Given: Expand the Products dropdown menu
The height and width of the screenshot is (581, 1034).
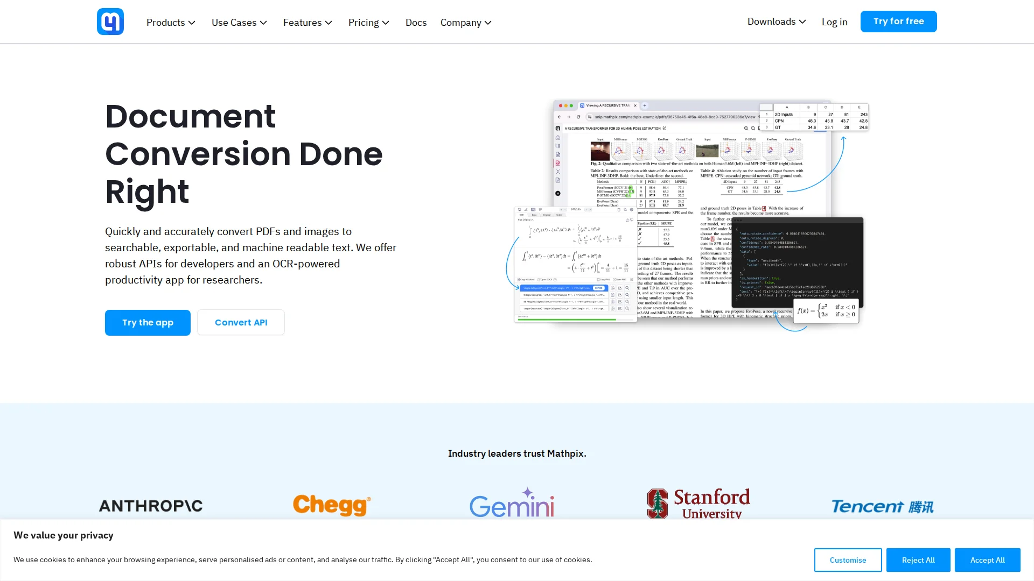Looking at the screenshot, I should click(171, 23).
